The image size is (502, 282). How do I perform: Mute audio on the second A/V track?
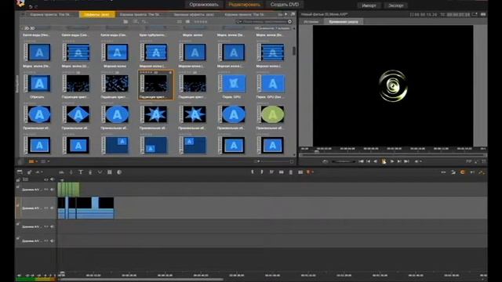pyautogui.click(x=53, y=208)
